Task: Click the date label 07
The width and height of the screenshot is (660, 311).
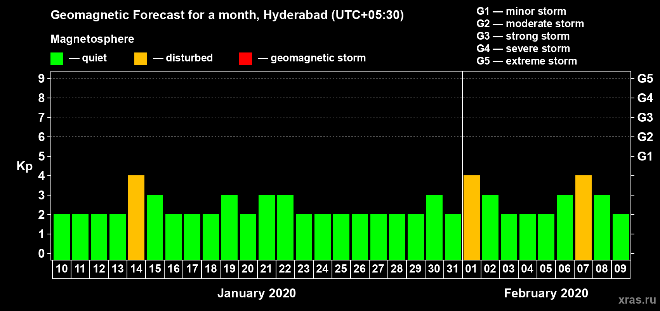Action: pyautogui.click(x=583, y=269)
